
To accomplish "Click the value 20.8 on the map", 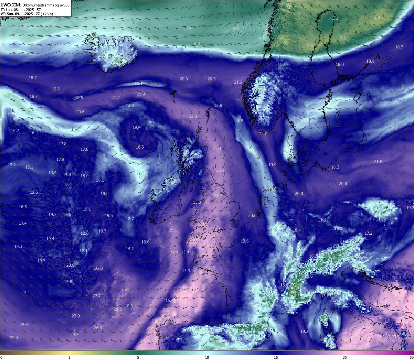I will click(x=343, y=183).
